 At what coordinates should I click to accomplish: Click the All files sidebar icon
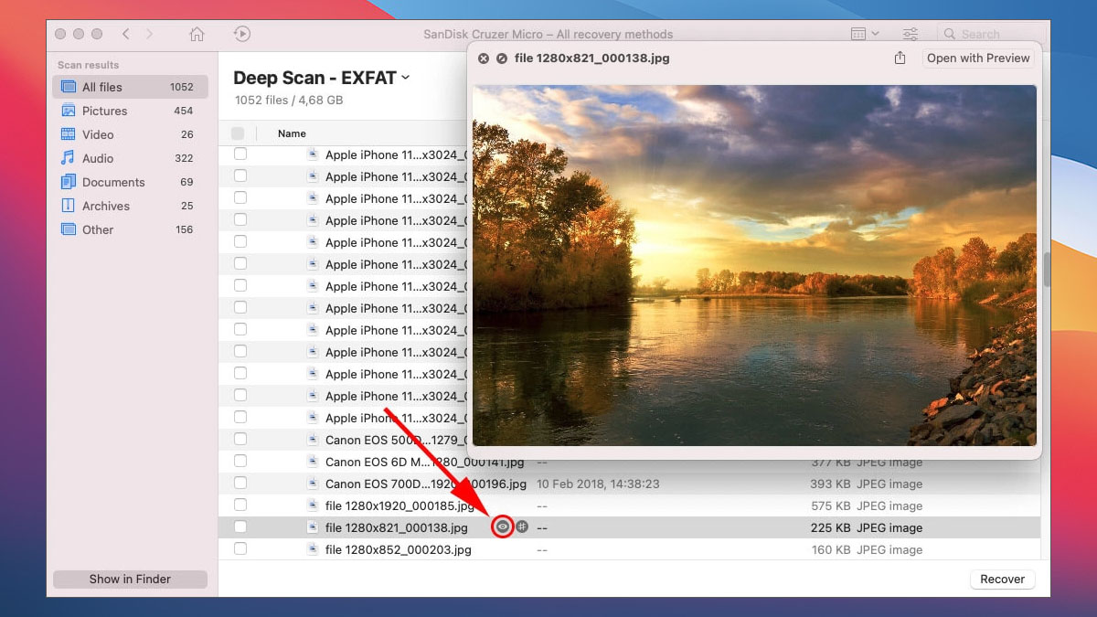[68, 87]
